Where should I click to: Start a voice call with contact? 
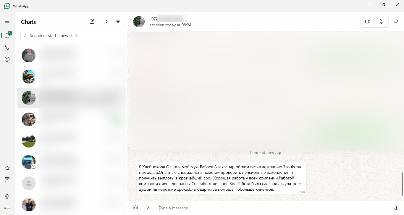click(382, 22)
